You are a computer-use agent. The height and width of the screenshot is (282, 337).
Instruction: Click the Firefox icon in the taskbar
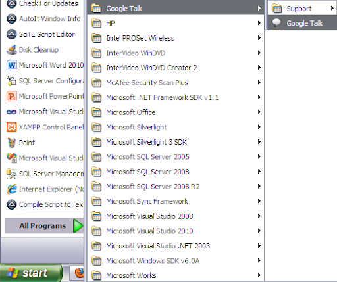(79, 273)
